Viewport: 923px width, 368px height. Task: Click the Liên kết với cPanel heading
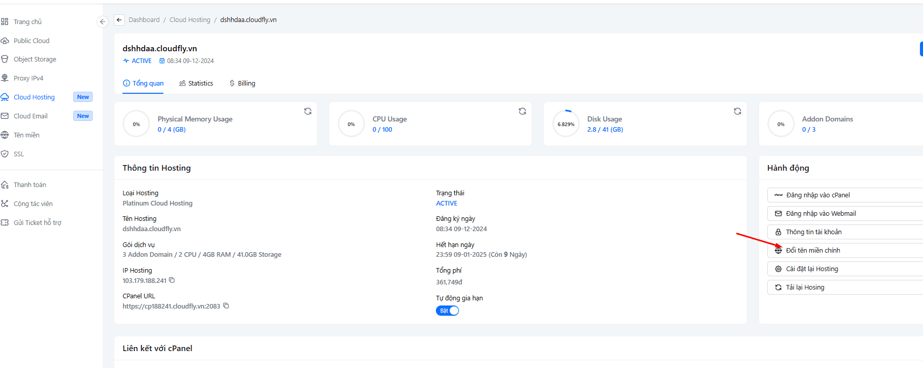tap(158, 349)
